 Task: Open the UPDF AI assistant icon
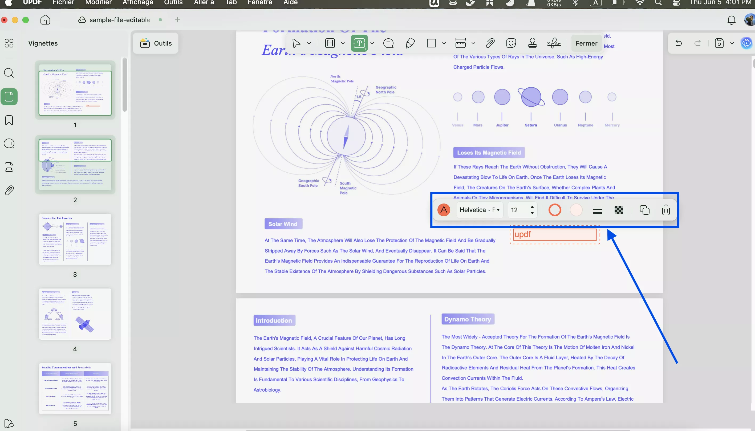click(746, 43)
